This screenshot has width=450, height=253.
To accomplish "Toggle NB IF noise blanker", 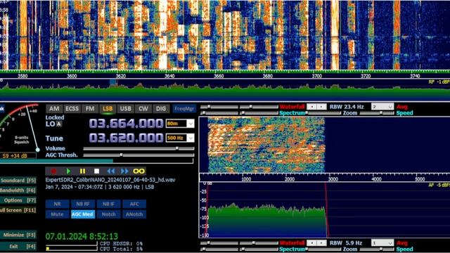I will tap(108, 204).
